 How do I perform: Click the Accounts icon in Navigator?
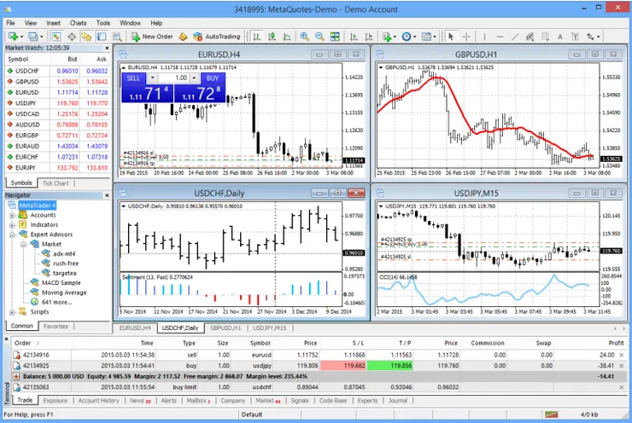(24, 215)
